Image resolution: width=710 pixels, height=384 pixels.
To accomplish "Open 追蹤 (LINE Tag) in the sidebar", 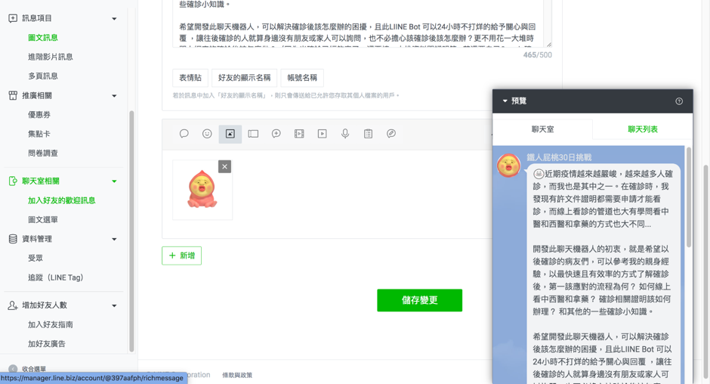I will (56, 277).
